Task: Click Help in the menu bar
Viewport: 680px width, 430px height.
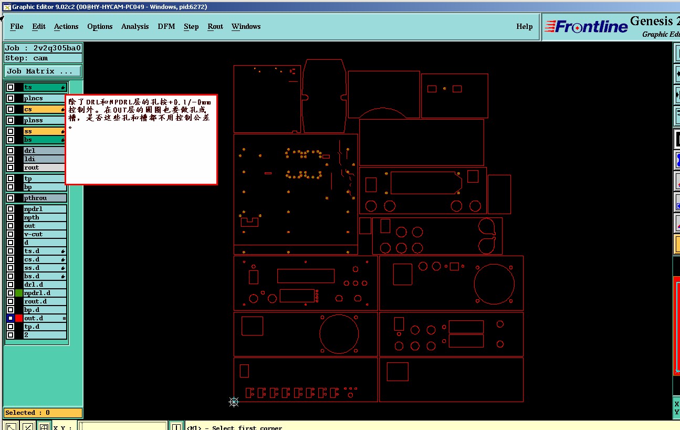Action: coord(525,26)
